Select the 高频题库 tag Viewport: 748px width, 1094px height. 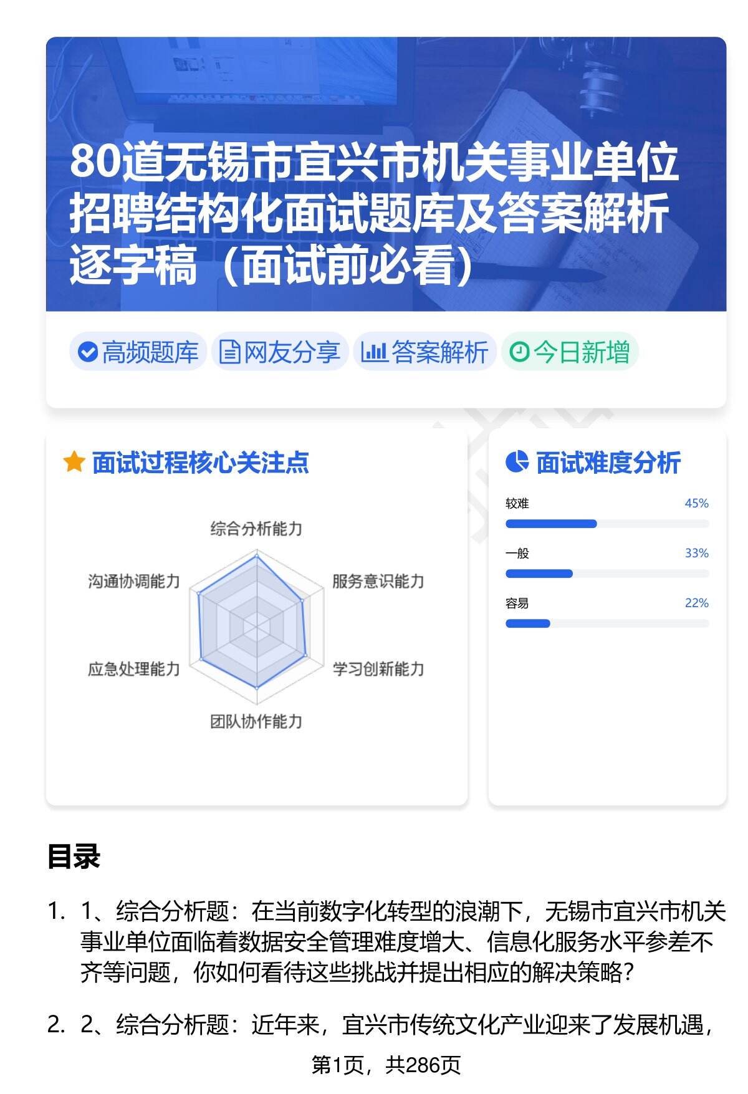coord(138,352)
